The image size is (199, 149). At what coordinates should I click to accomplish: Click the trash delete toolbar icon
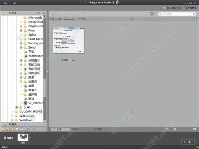(x=83, y=14)
